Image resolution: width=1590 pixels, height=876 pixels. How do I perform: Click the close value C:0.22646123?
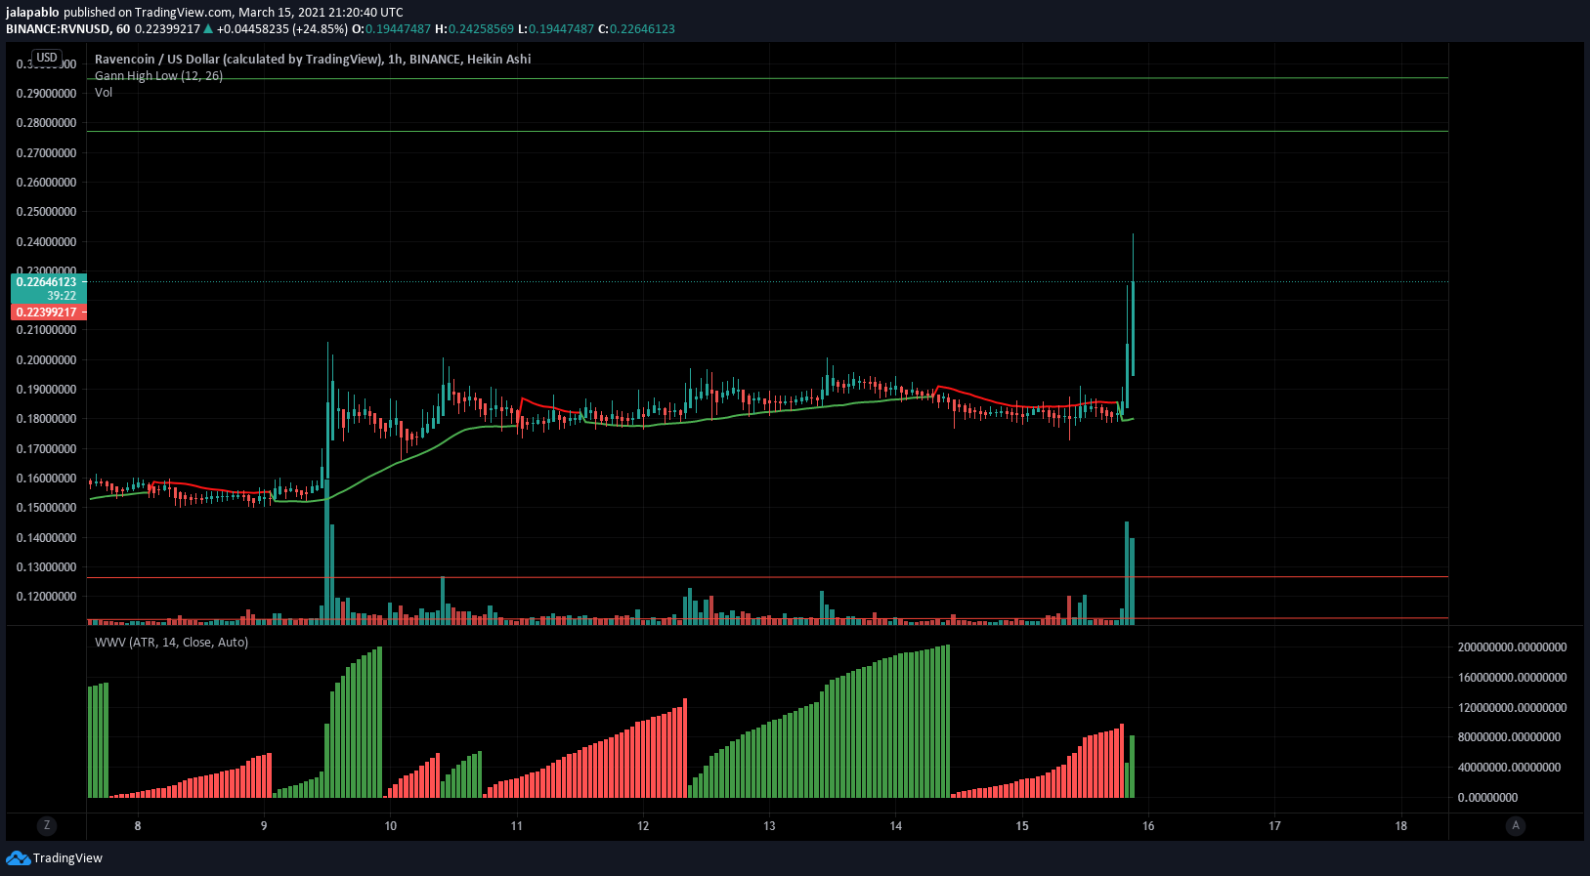(x=636, y=29)
